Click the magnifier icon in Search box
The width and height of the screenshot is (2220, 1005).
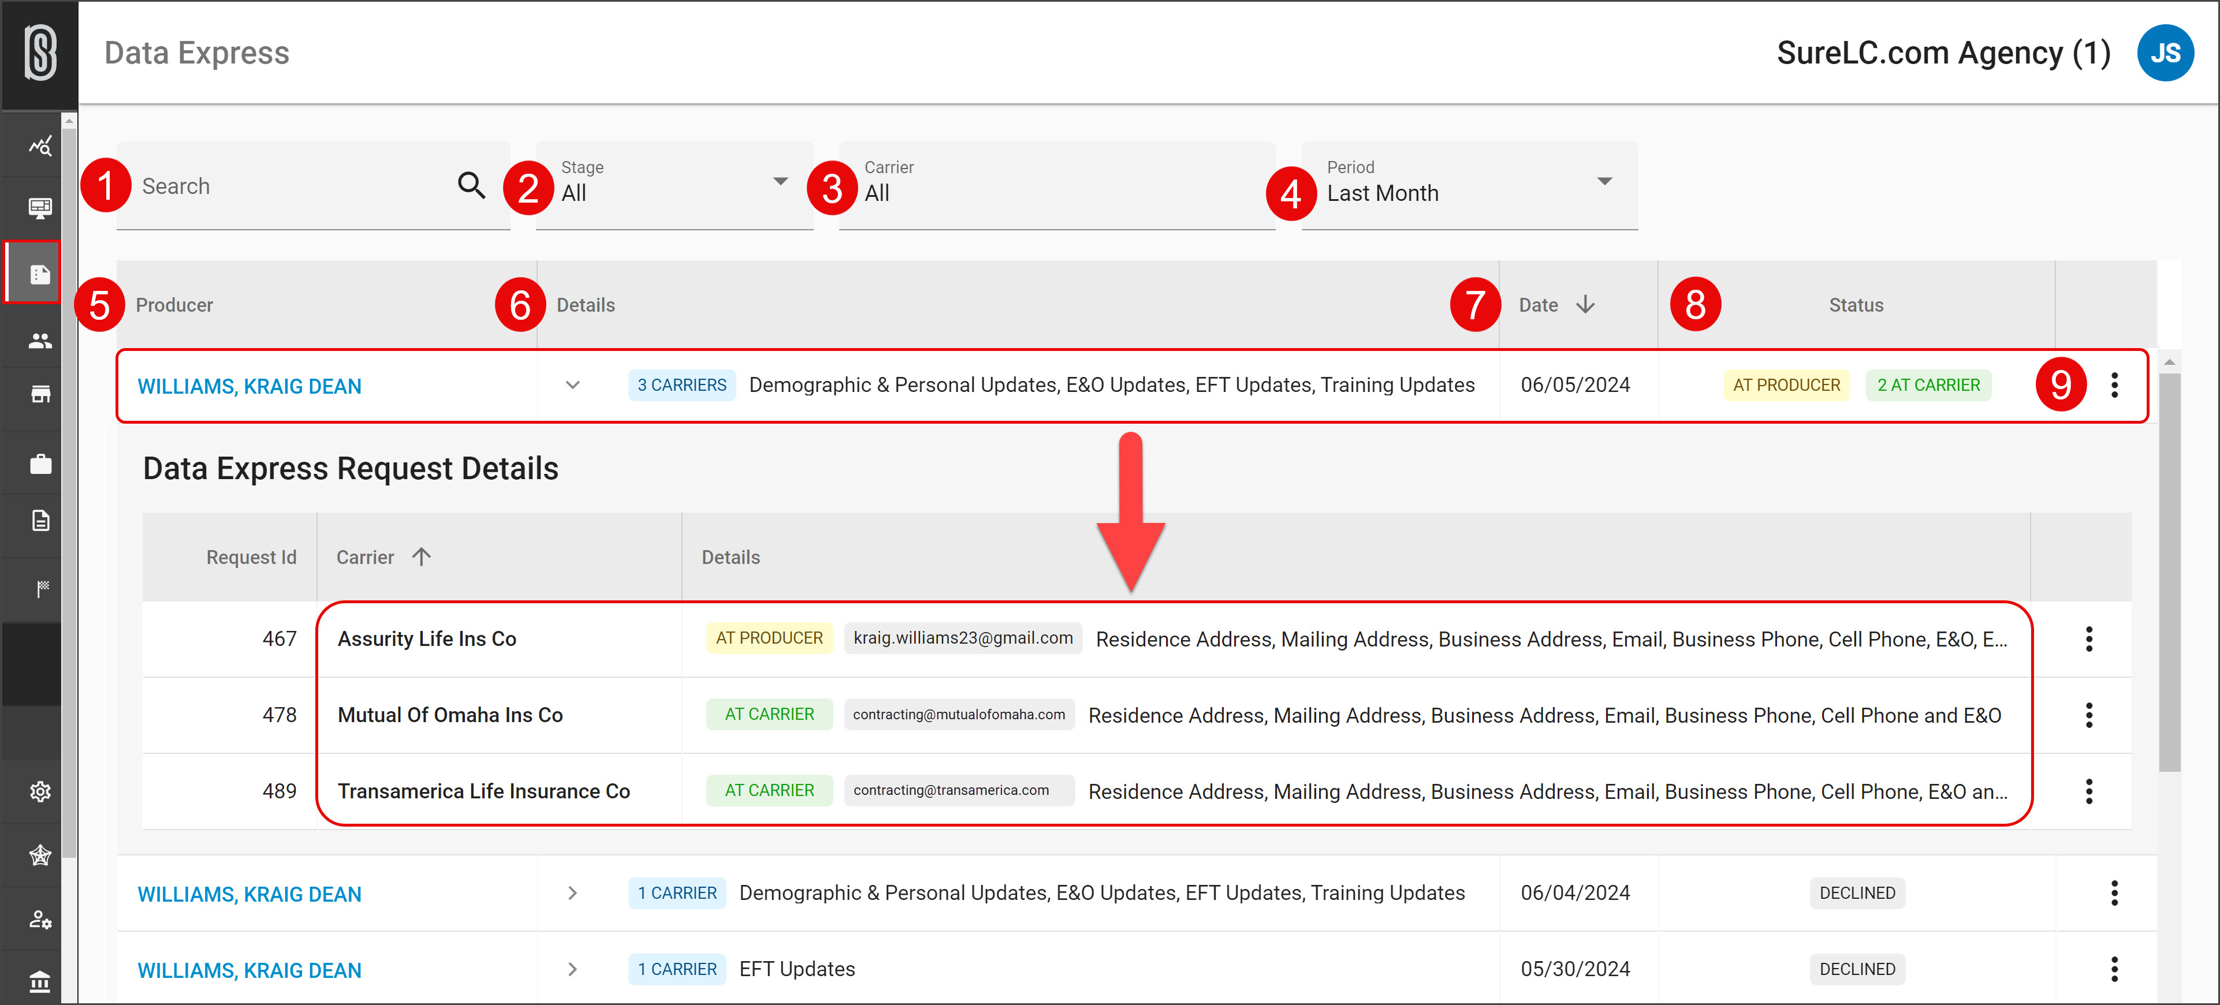pos(471,185)
